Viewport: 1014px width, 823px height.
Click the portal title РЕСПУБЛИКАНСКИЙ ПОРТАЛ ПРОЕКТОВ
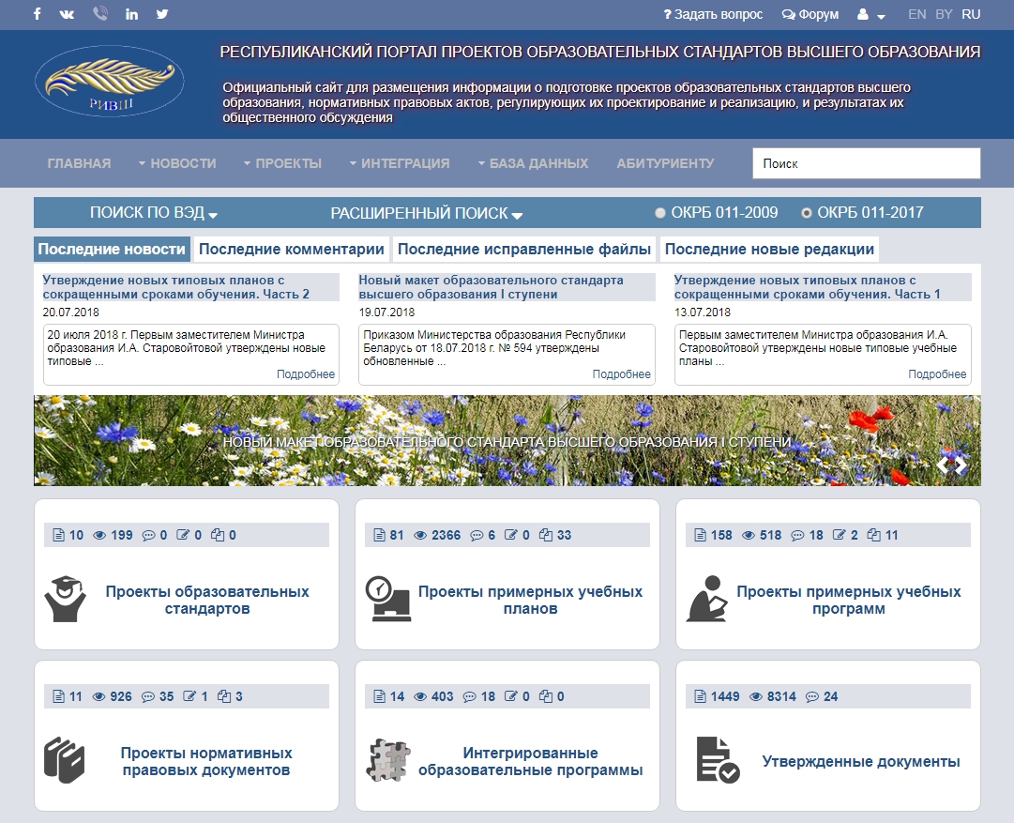click(600, 52)
